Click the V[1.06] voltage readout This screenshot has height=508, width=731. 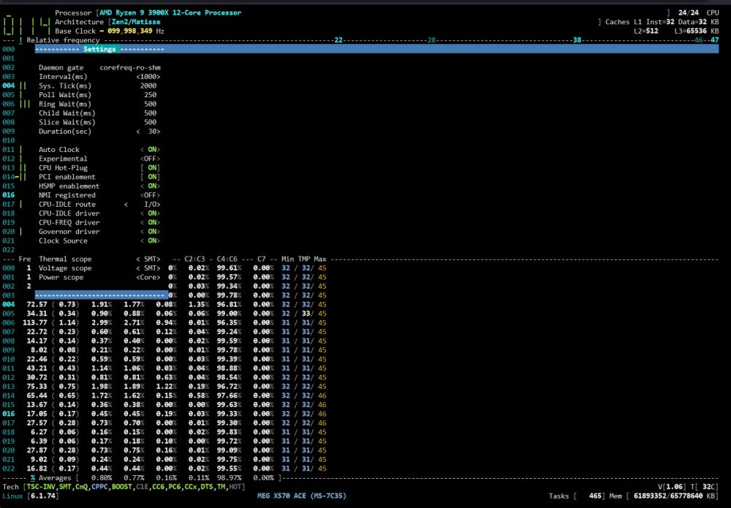pos(673,487)
